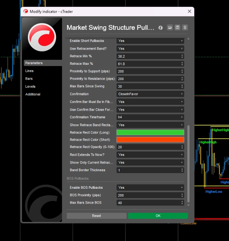Image resolution: width=229 pixels, height=241 pixels.
Task: Decrease BOS Proximity value
Action: [x=182, y=197]
